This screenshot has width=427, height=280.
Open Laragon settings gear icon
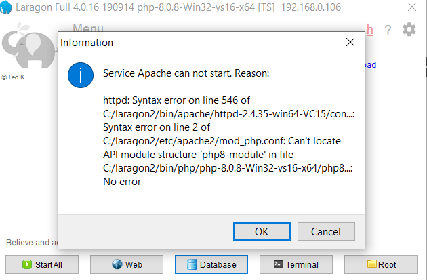click(x=409, y=30)
